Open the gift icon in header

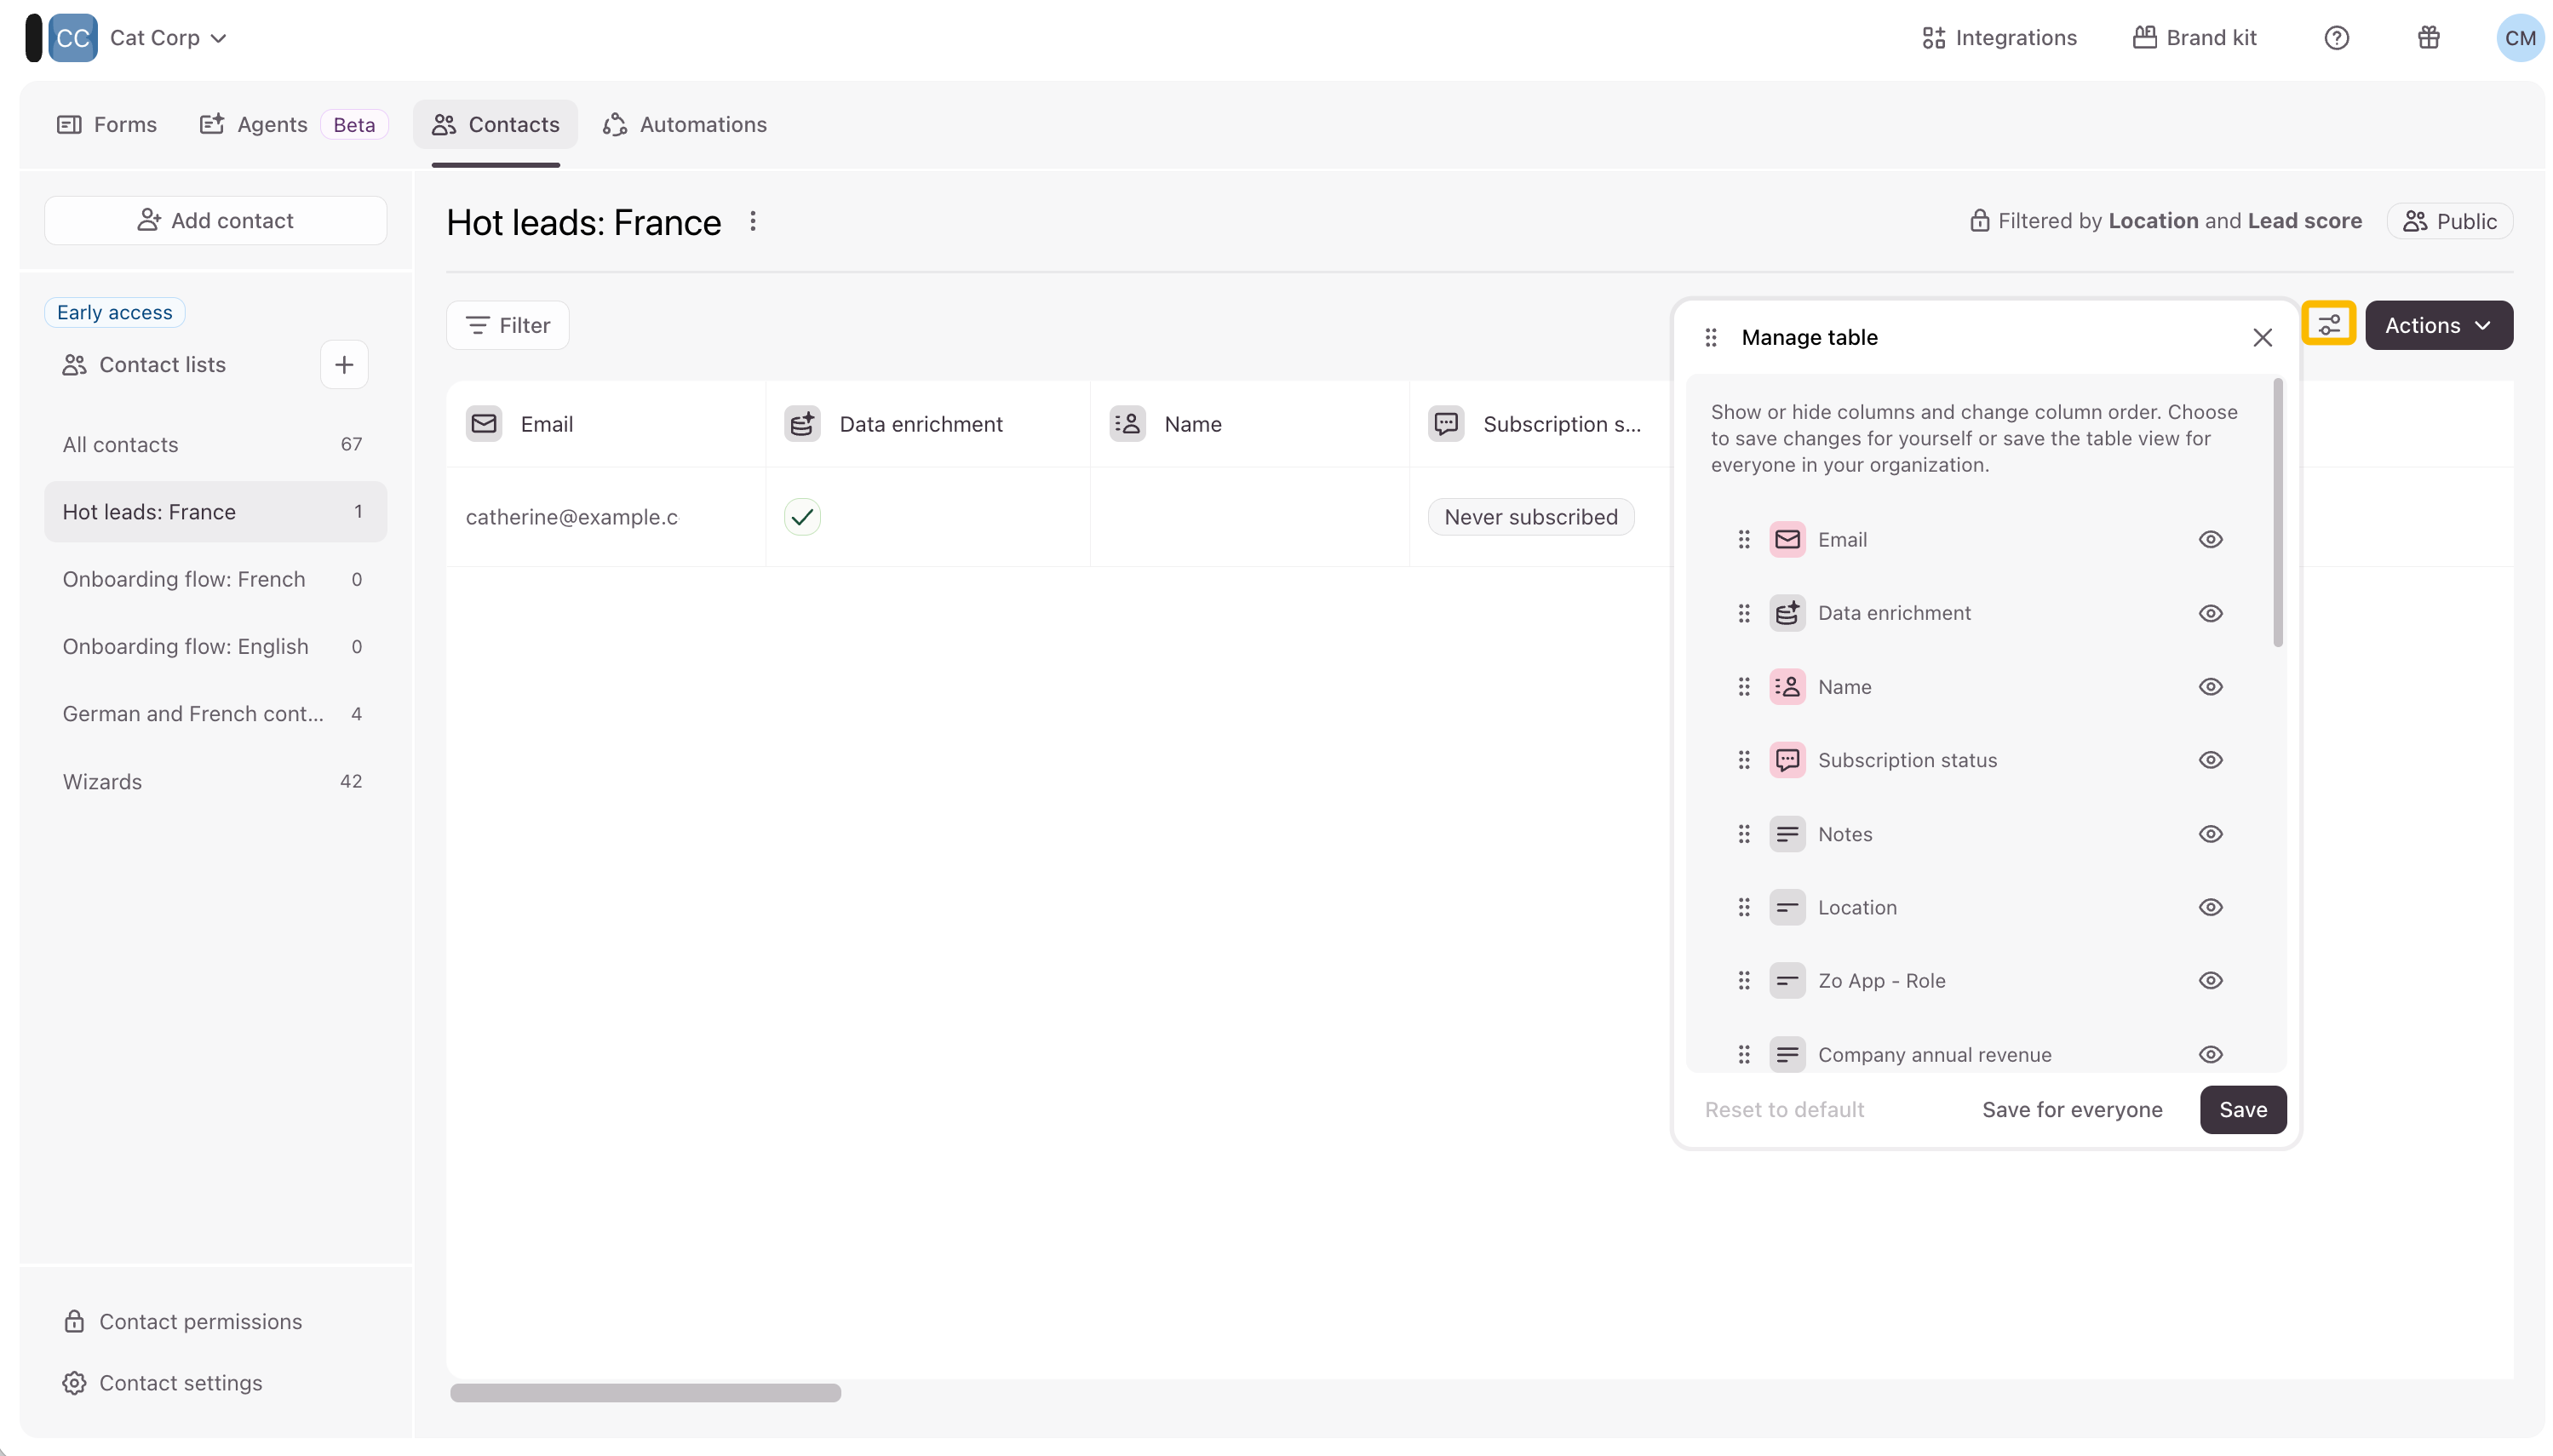[2427, 38]
